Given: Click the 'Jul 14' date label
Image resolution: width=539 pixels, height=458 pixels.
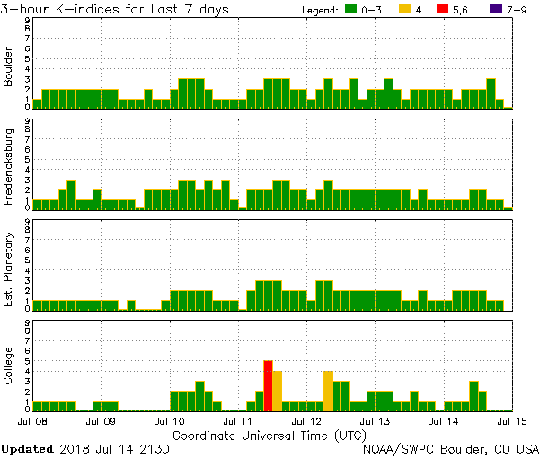Looking at the screenshot, I should 444,421.
